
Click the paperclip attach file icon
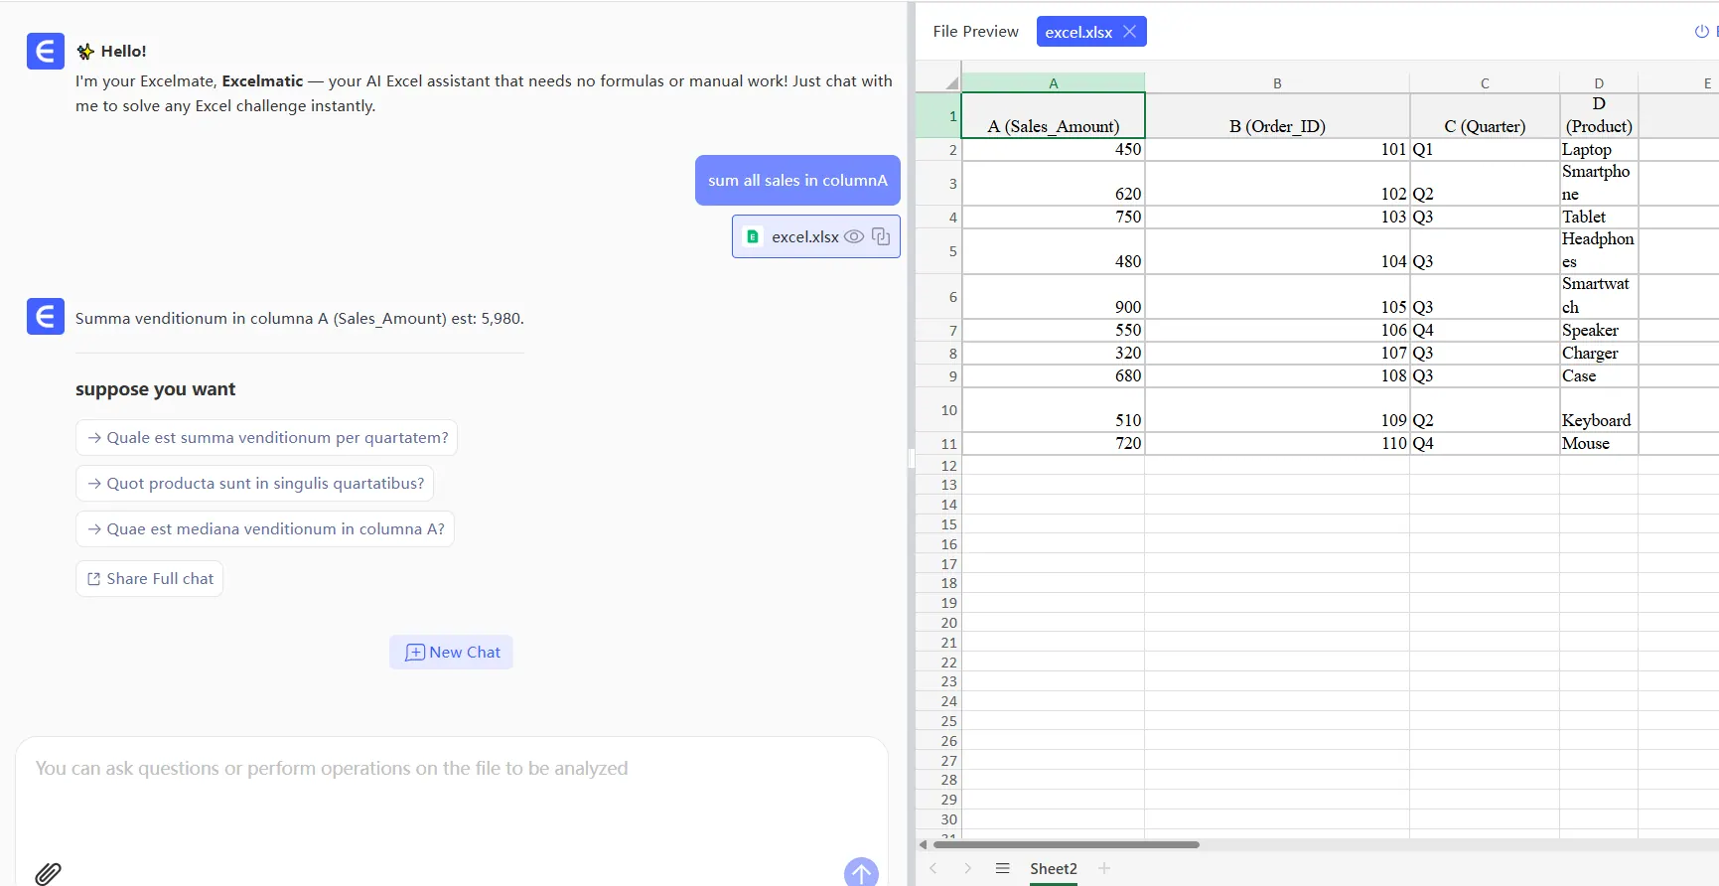tap(48, 873)
